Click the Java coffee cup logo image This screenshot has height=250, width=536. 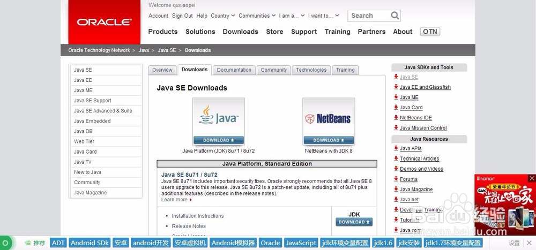coord(219,117)
